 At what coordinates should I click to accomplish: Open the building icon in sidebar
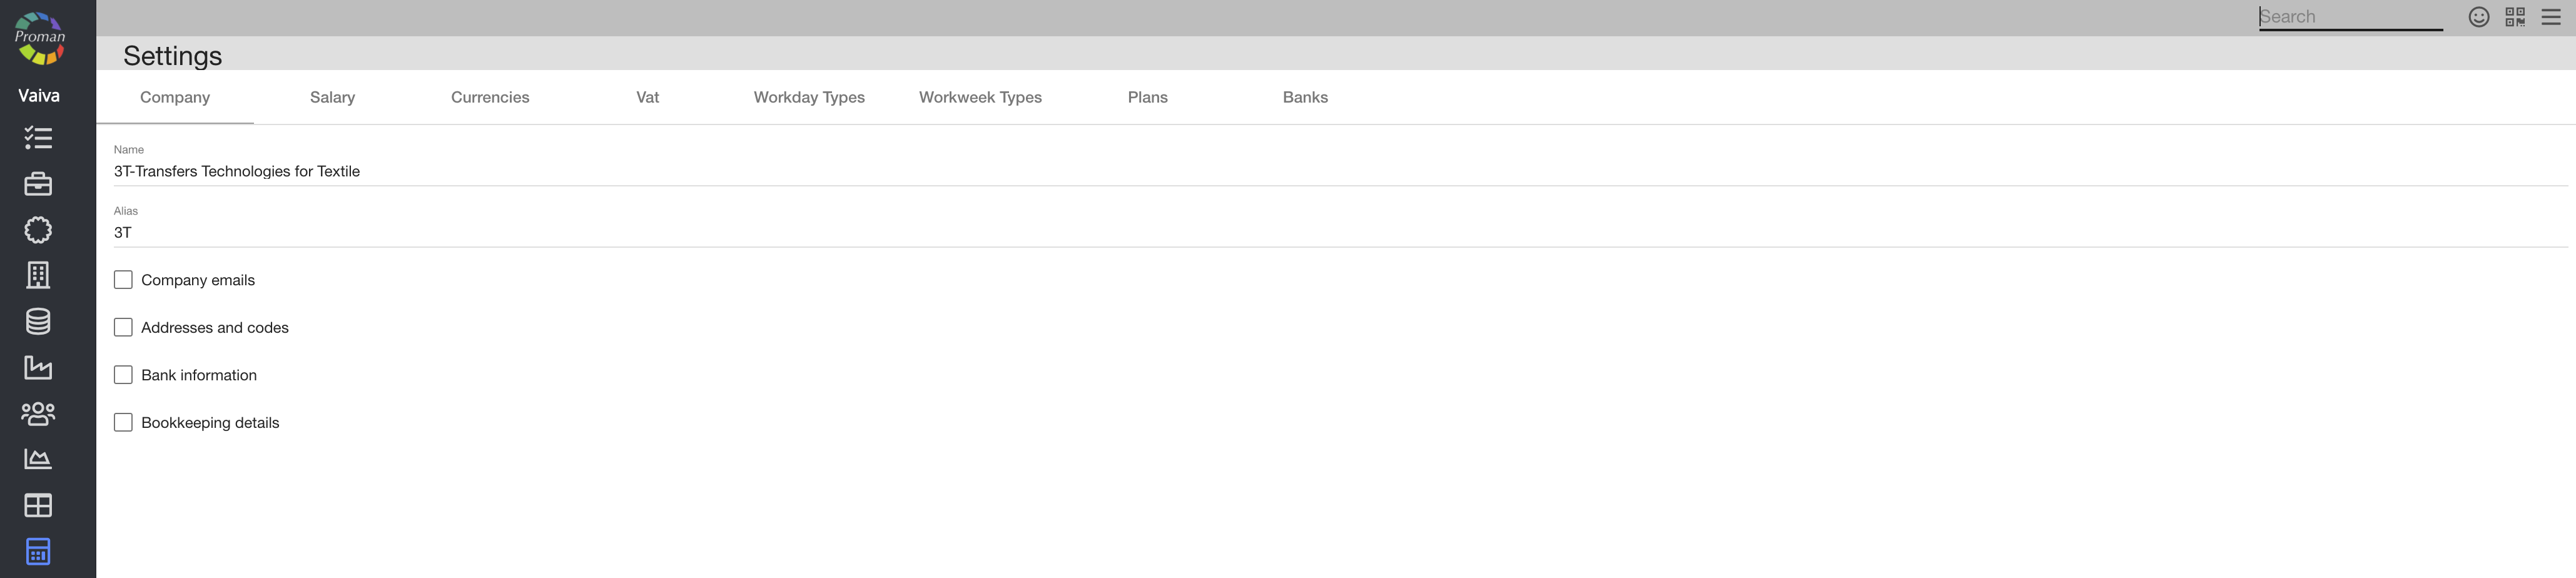38,275
